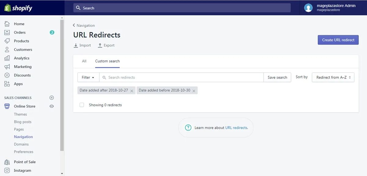This screenshot has height=176, width=367.
Task: Open the Customers section
Action: (x=23, y=49)
